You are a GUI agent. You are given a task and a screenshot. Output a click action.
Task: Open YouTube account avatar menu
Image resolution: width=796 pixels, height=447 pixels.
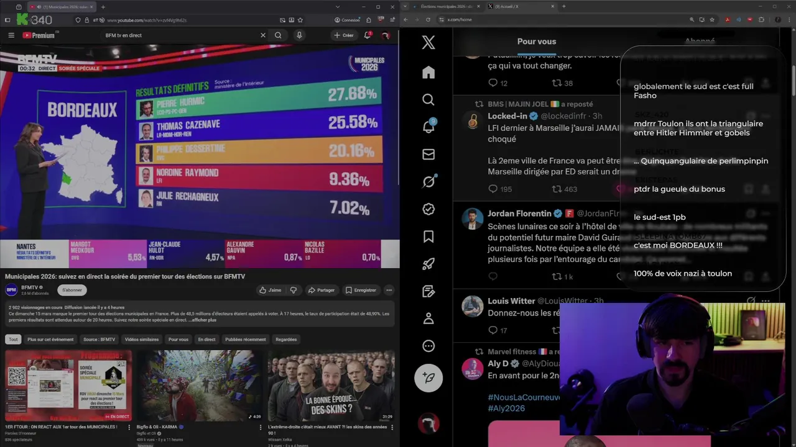pos(386,35)
